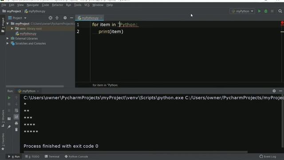
Task: Open the Edit menu
Action: tap(12, 5)
